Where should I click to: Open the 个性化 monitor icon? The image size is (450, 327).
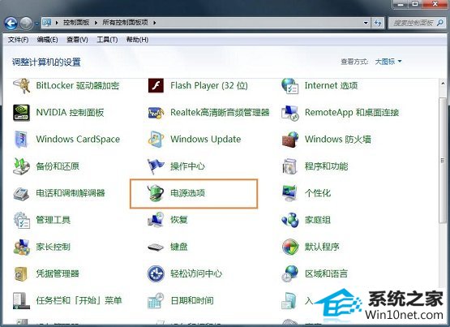289,193
